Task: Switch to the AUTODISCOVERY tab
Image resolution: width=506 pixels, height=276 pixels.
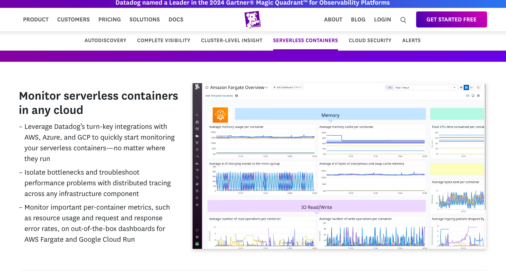Action: click(x=105, y=40)
